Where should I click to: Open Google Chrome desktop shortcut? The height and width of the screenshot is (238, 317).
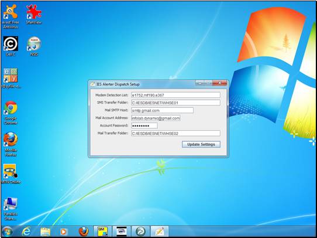coord(11,113)
